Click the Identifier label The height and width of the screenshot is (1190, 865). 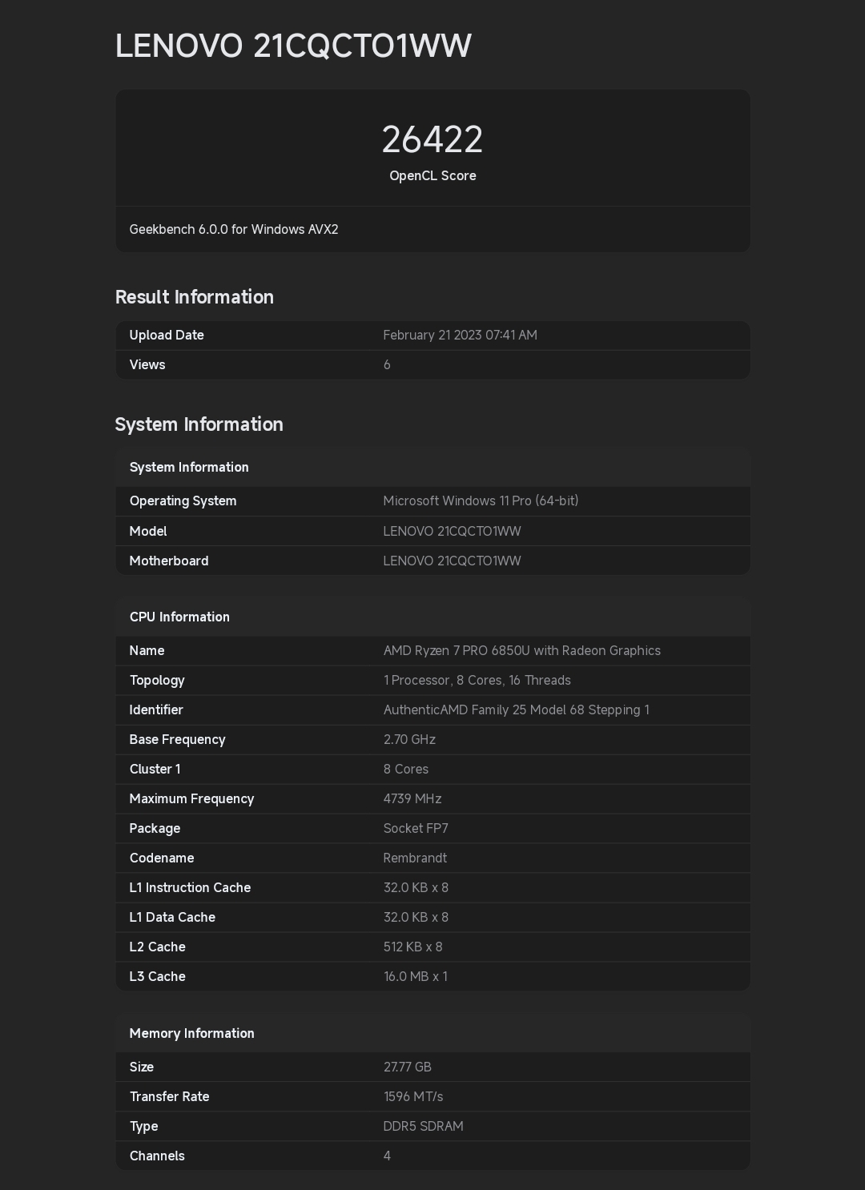pos(156,710)
